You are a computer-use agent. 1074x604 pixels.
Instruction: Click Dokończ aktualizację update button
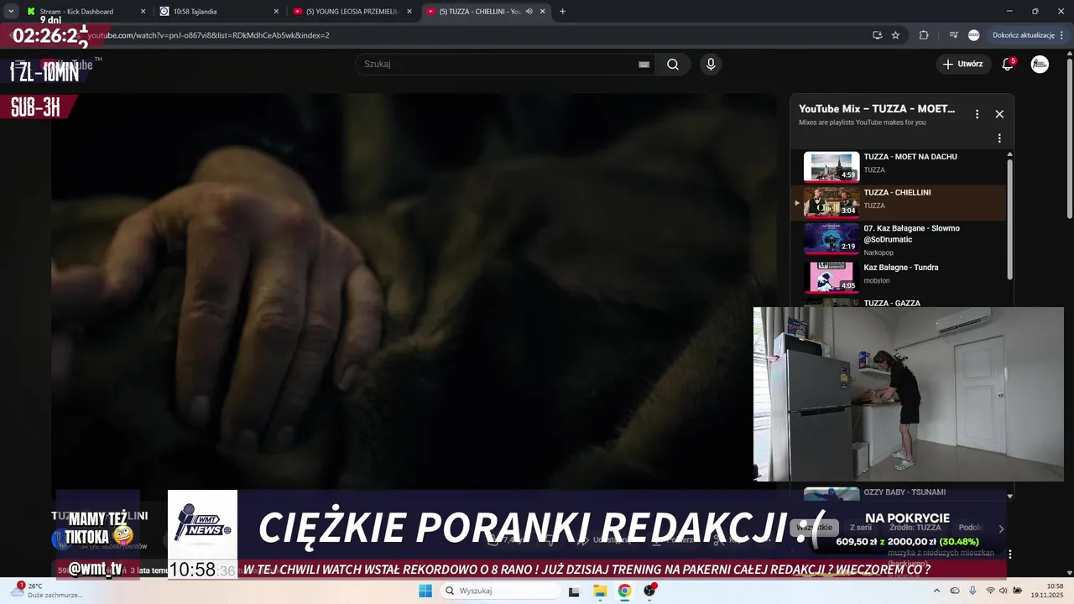tap(1023, 35)
